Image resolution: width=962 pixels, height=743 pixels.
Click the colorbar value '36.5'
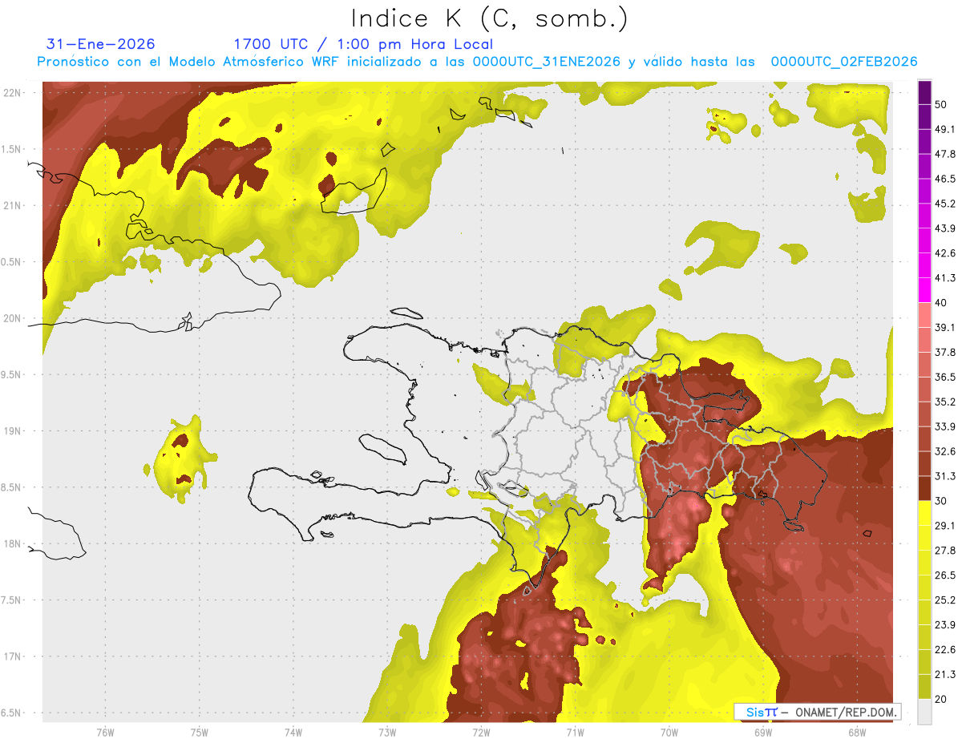pyautogui.click(x=945, y=377)
